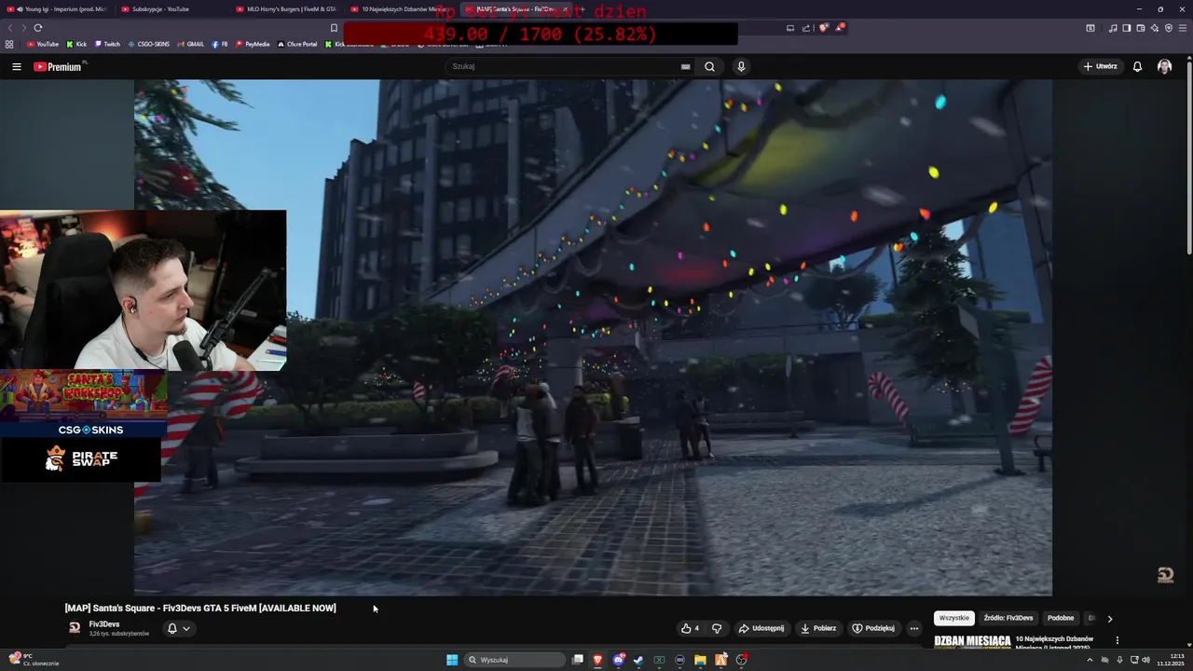Open the Fiv3Devs channel name link
Viewport: 1193px width, 671px height.
(104, 624)
